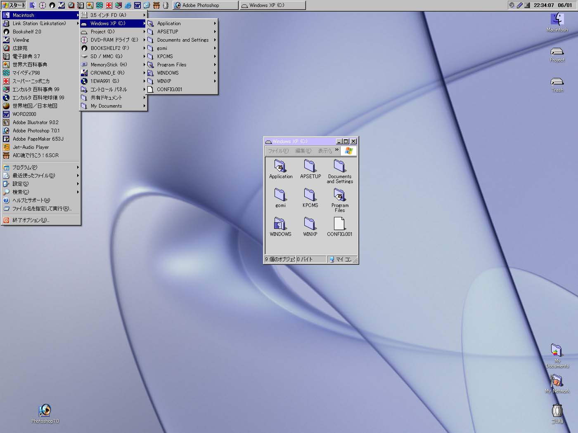The width and height of the screenshot is (578, 433).
Task: Open 共有ドキュメント submenu entry
Action: pyautogui.click(x=113, y=97)
